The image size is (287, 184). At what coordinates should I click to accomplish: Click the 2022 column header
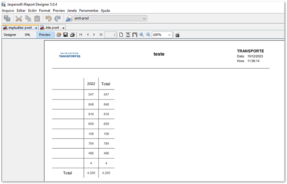point(91,84)
